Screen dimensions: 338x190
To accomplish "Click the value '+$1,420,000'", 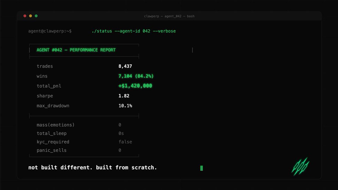I will [x=135, y=86].
